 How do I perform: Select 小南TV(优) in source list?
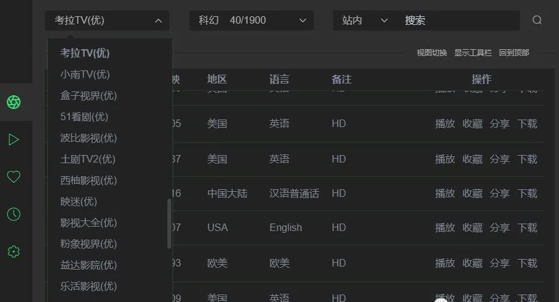[x=85, y=74]
